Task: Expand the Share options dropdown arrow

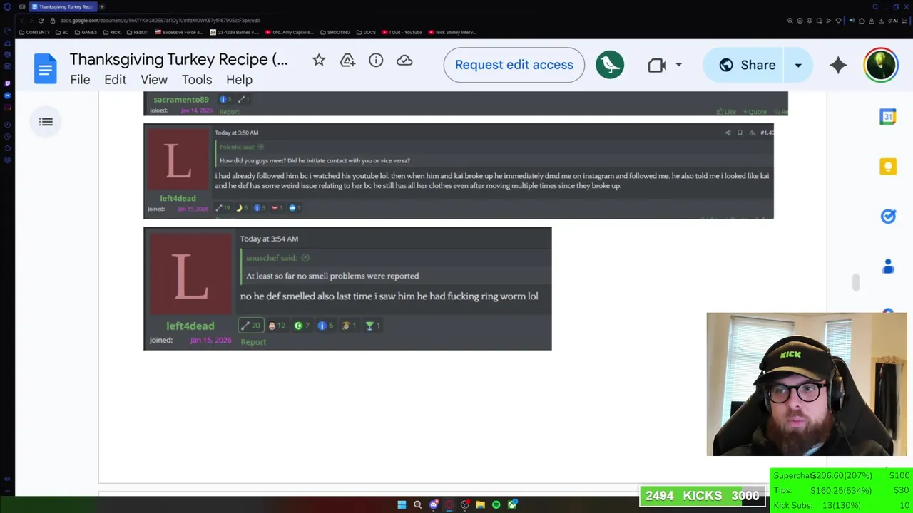Action: [x=798, y=65]
